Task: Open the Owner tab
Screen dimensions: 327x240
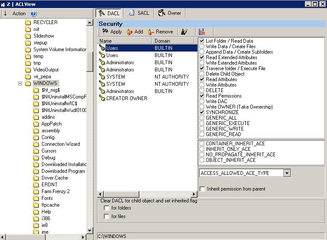Action: point(169,13)
